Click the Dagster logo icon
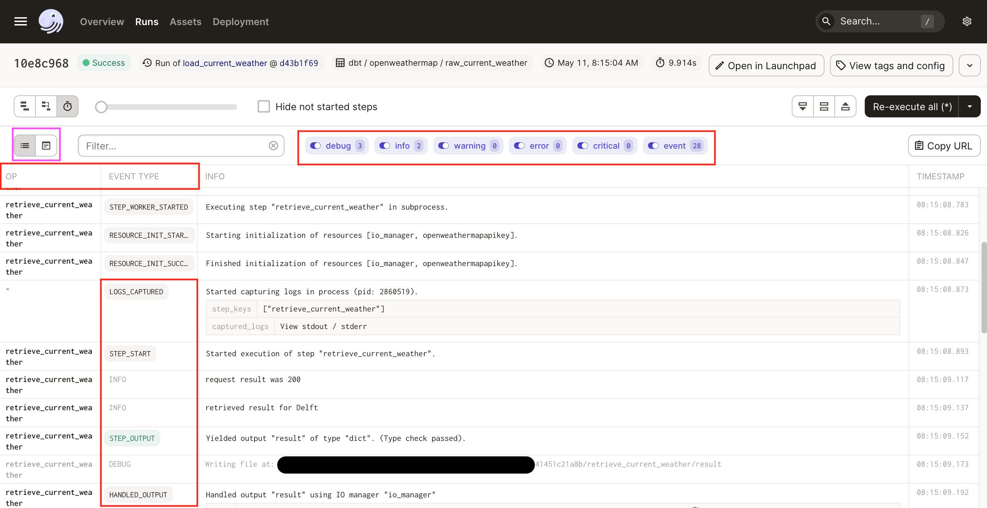 point(51,21)
